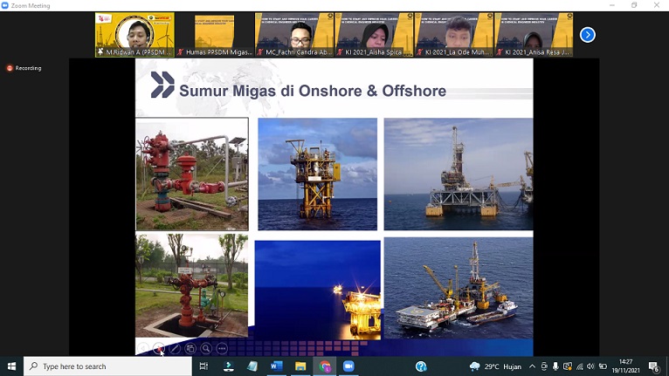Show next participants with the blue arrow
The height and width of the screenshot is (376, 669).
tap(588, 35)
